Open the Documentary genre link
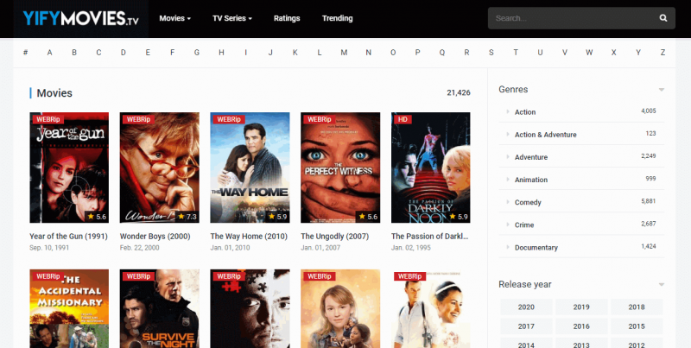 [x=536, y=247]
